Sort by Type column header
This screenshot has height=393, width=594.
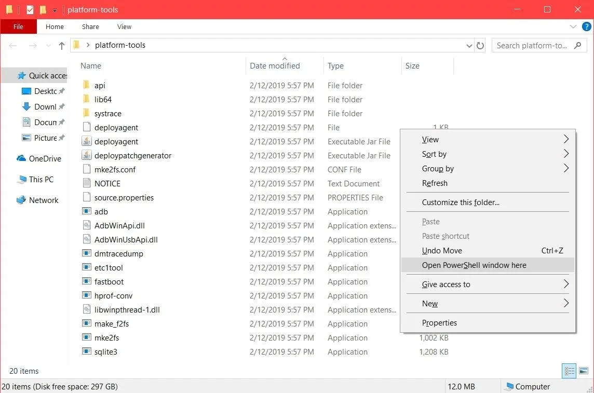(335, 65)
